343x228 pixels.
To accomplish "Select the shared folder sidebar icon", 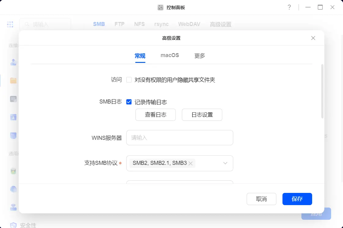I will (x=13, y=81).
